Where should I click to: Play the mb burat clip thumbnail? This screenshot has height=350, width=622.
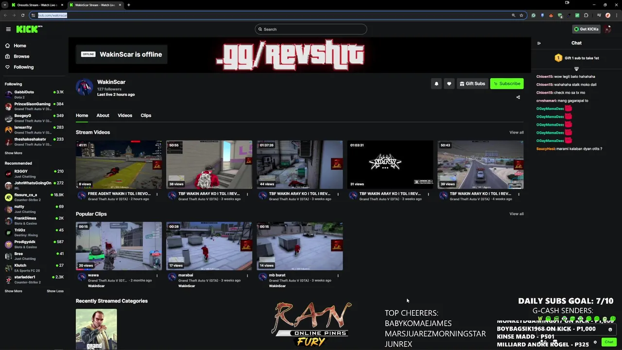(300, 246)
